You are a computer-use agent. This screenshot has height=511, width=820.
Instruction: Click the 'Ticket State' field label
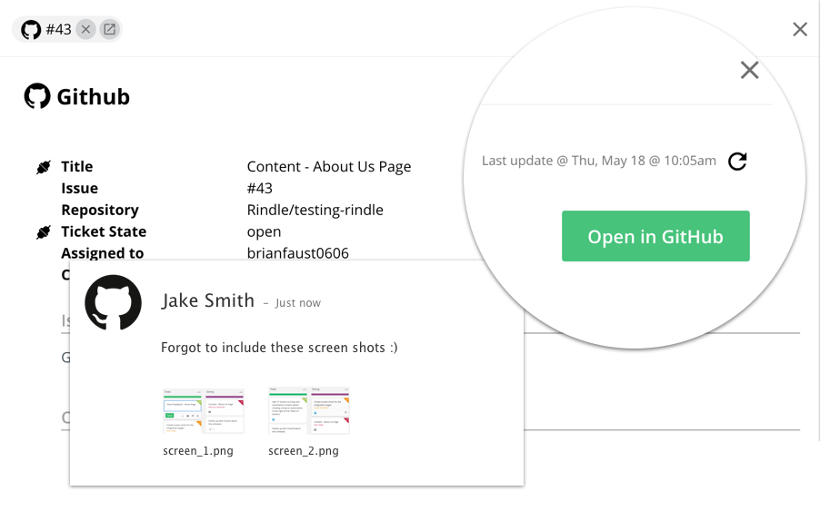tap(104, 231)
